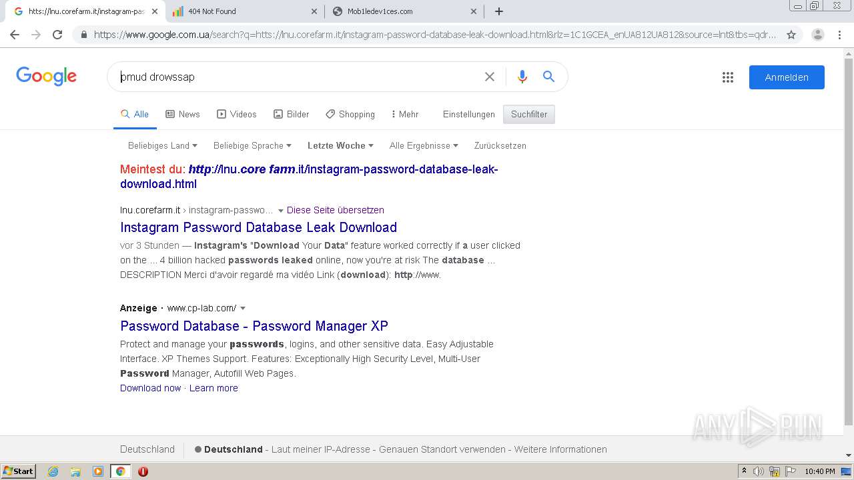The height and width of the screenshot is (480, 854).
Task: Click the Anmelden sign-in button
Action: 787,77
